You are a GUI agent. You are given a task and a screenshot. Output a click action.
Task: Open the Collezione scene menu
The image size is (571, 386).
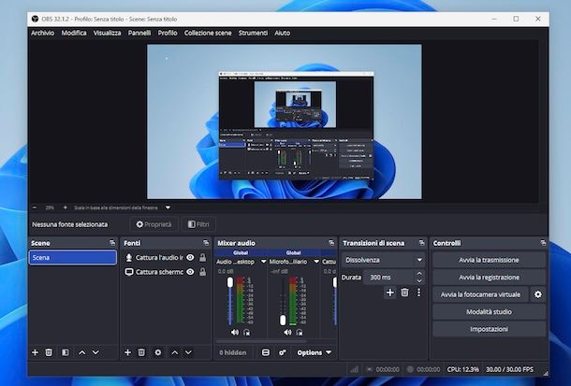208,33
